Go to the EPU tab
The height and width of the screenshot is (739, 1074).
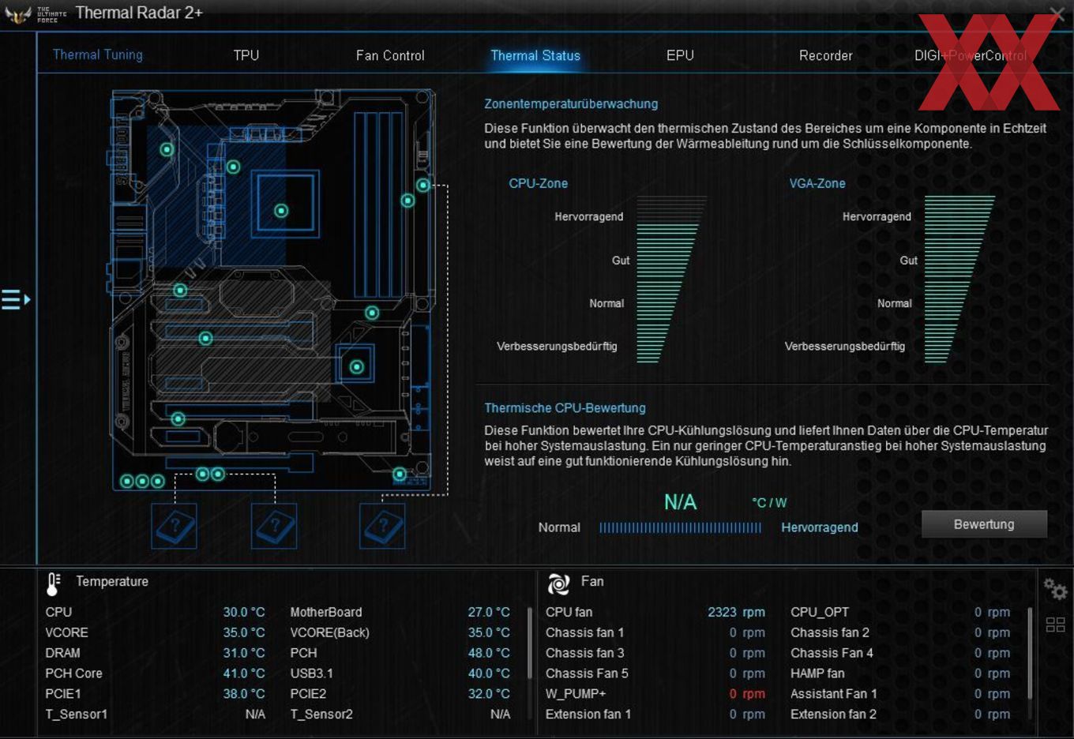click(680, 55)
